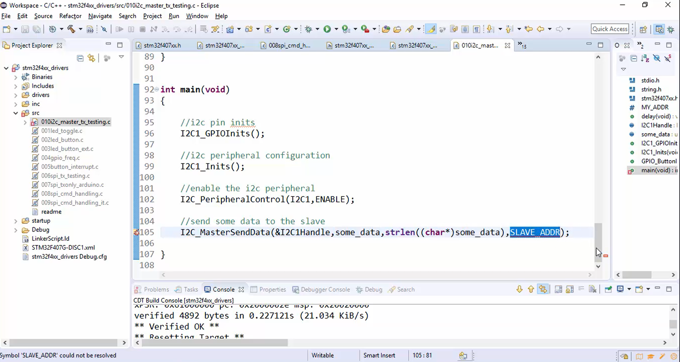
Task: Click the Back navigation arrow icon
Action: (x=541, y=29)
